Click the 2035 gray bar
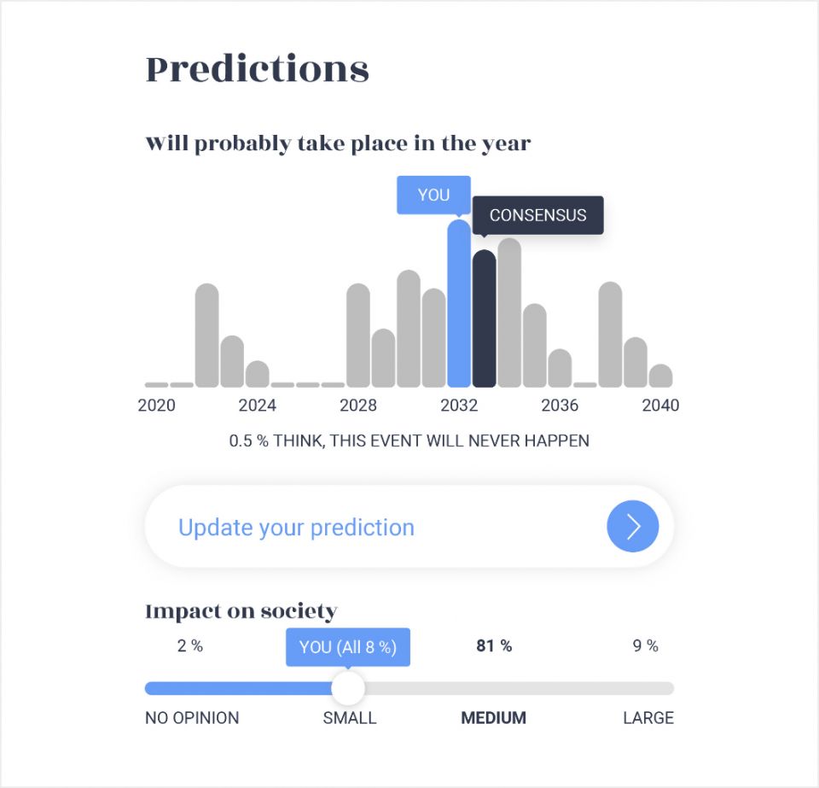The width and height of the screenshot is (819, 788). pyautogui.click(x=534, y=345)
